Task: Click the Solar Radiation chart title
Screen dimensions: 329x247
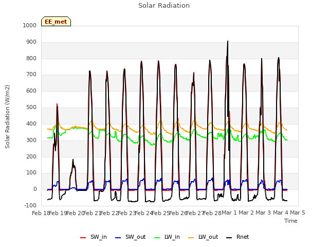Action: [x=164, y=6]
